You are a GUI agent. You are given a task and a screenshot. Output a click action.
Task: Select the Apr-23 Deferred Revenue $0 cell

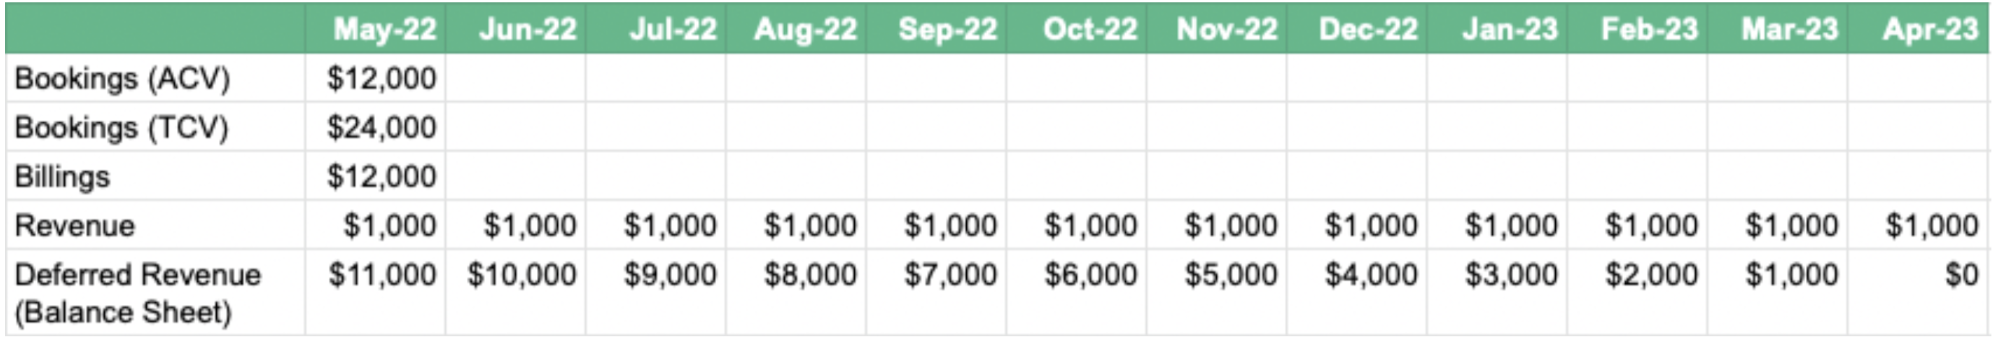[1960, 275]
